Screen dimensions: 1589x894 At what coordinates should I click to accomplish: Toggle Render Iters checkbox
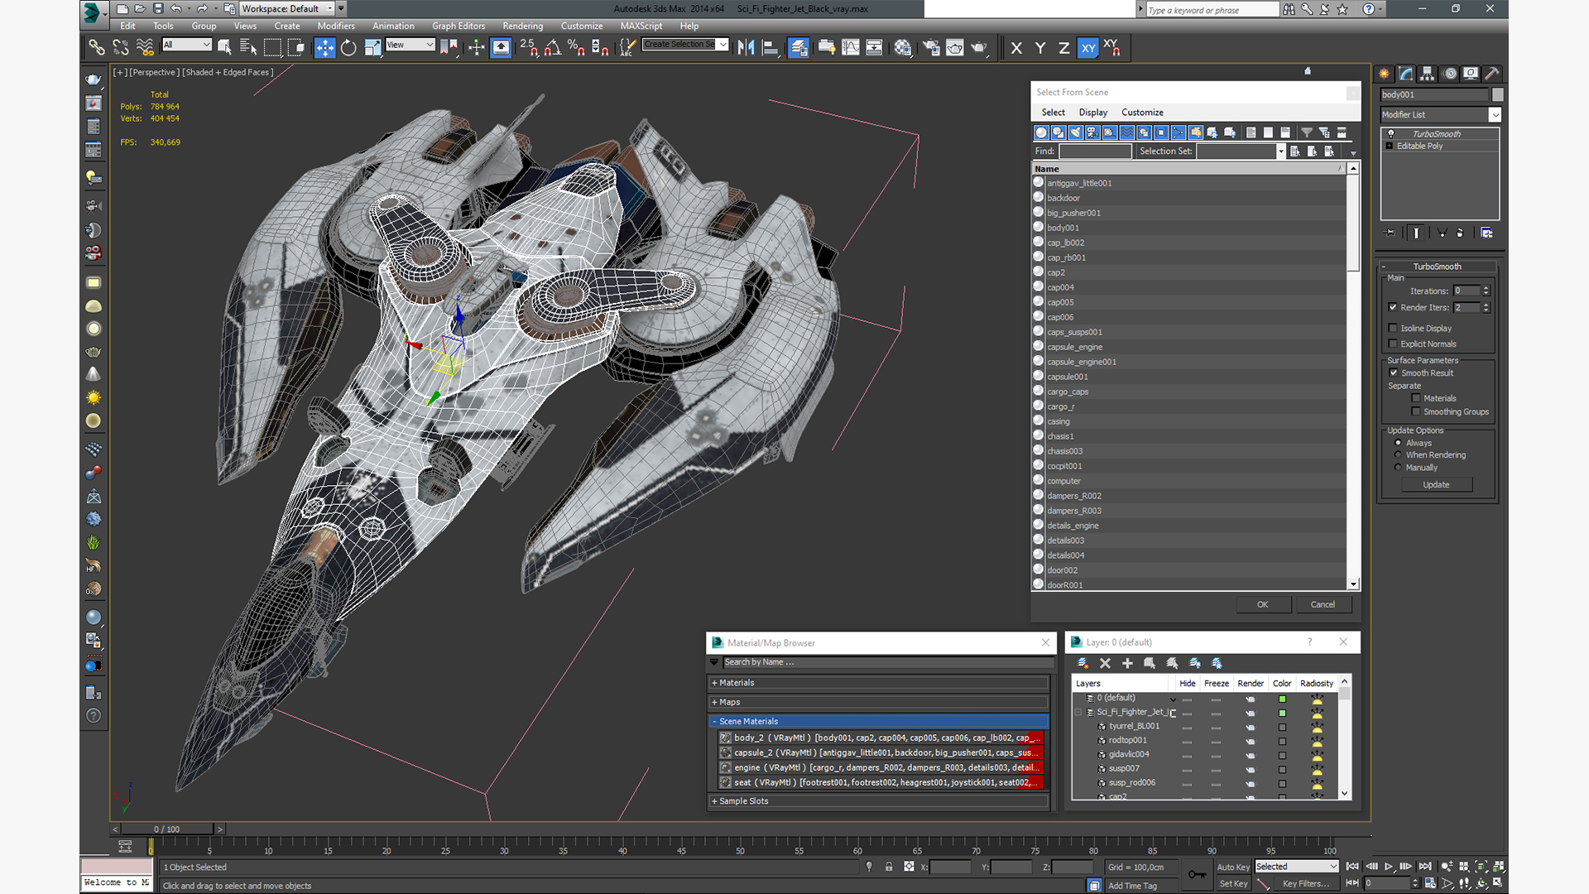(x=1393, y=307)
